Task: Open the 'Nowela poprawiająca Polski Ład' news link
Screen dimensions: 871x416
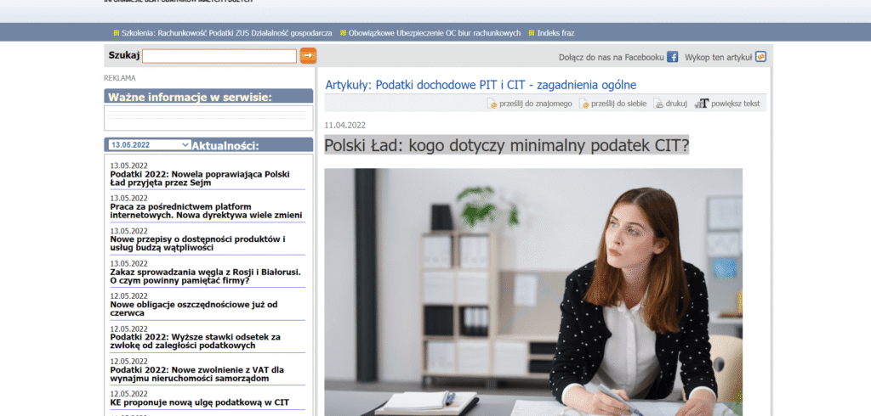Action: pyautogui.click(x=200, y=179)
